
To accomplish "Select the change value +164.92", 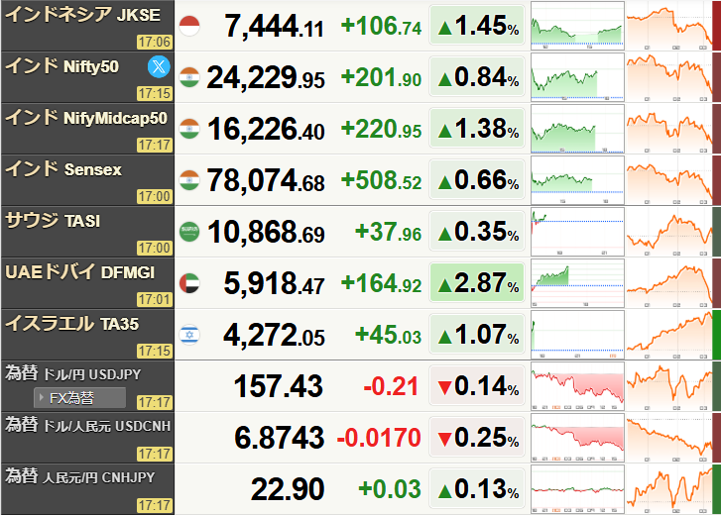I will (381, 283).
